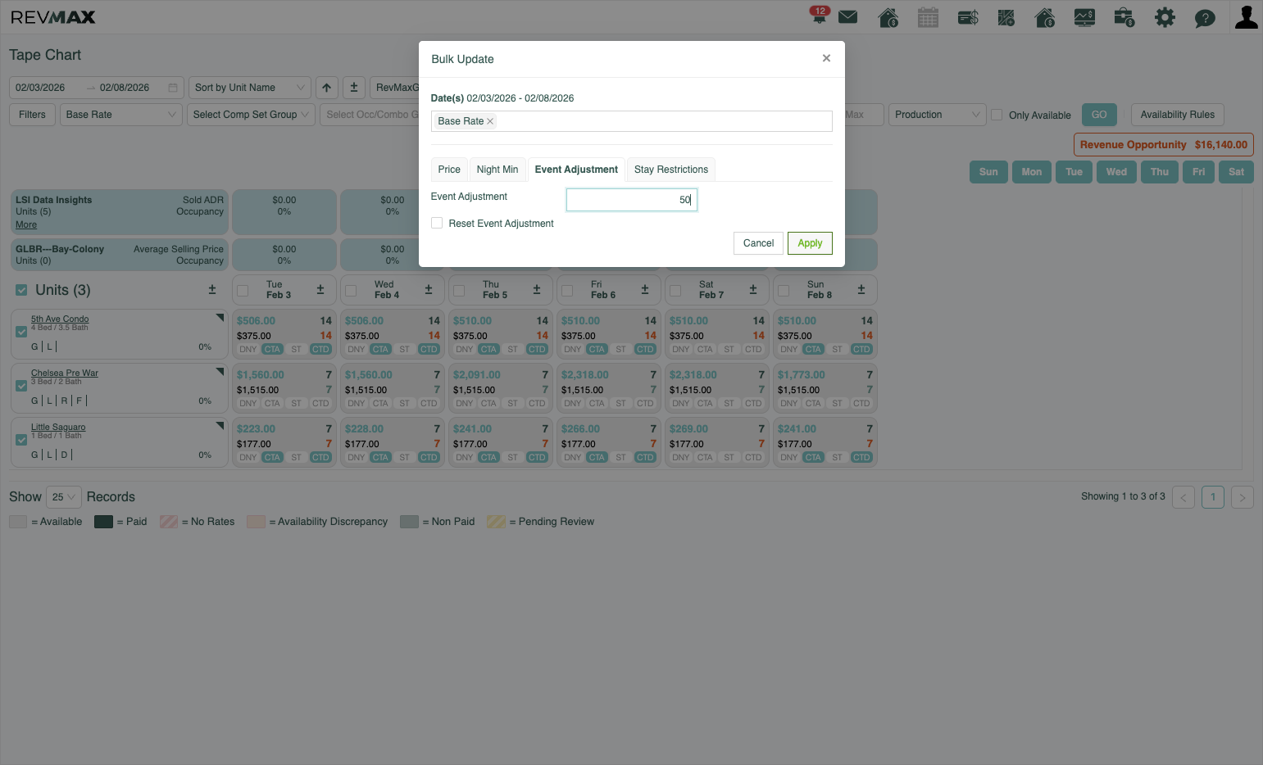The width and height of the screenshot is (1263, 765).
Task: Open the Stay Restrictions tab
Action: click(671, 170)
